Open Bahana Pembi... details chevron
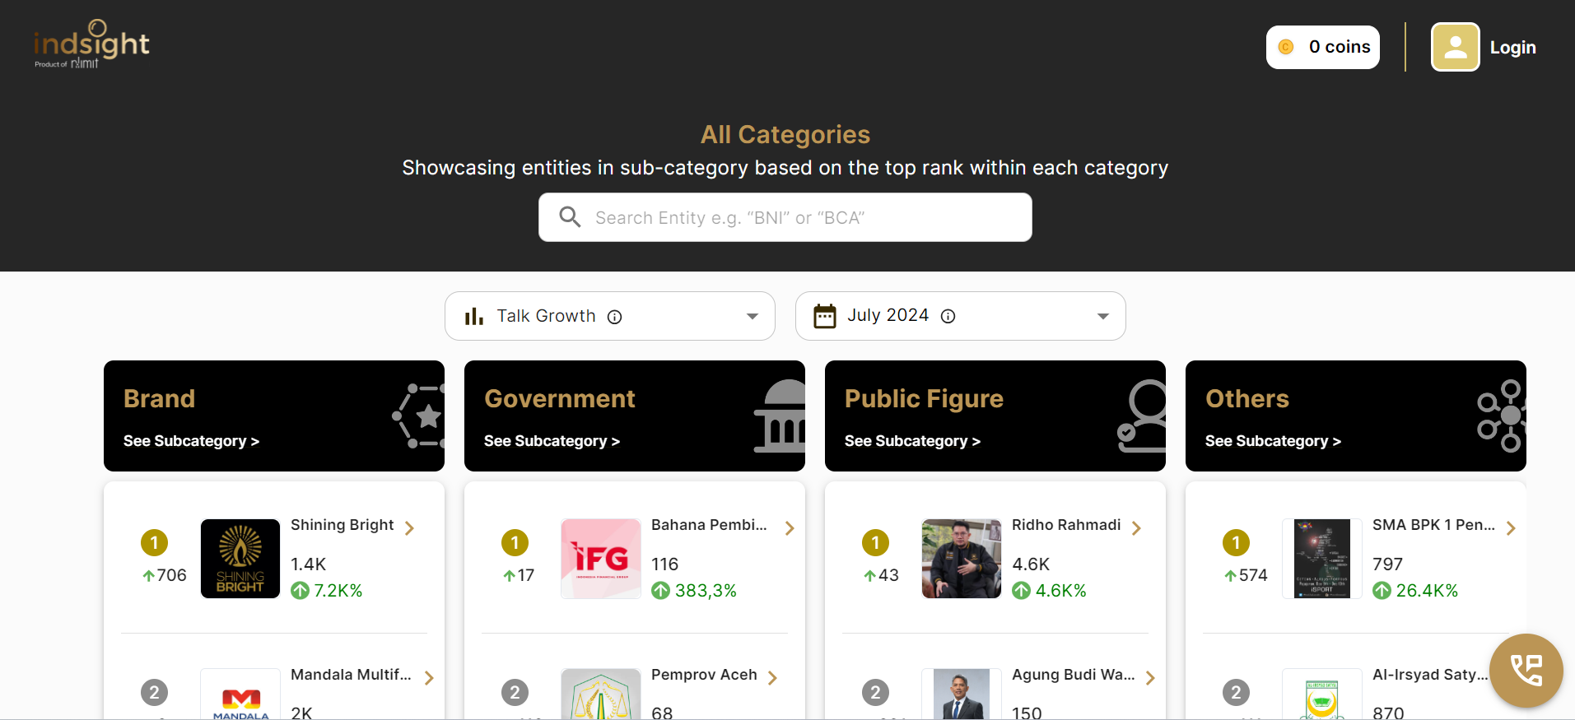 pos(790,528)
